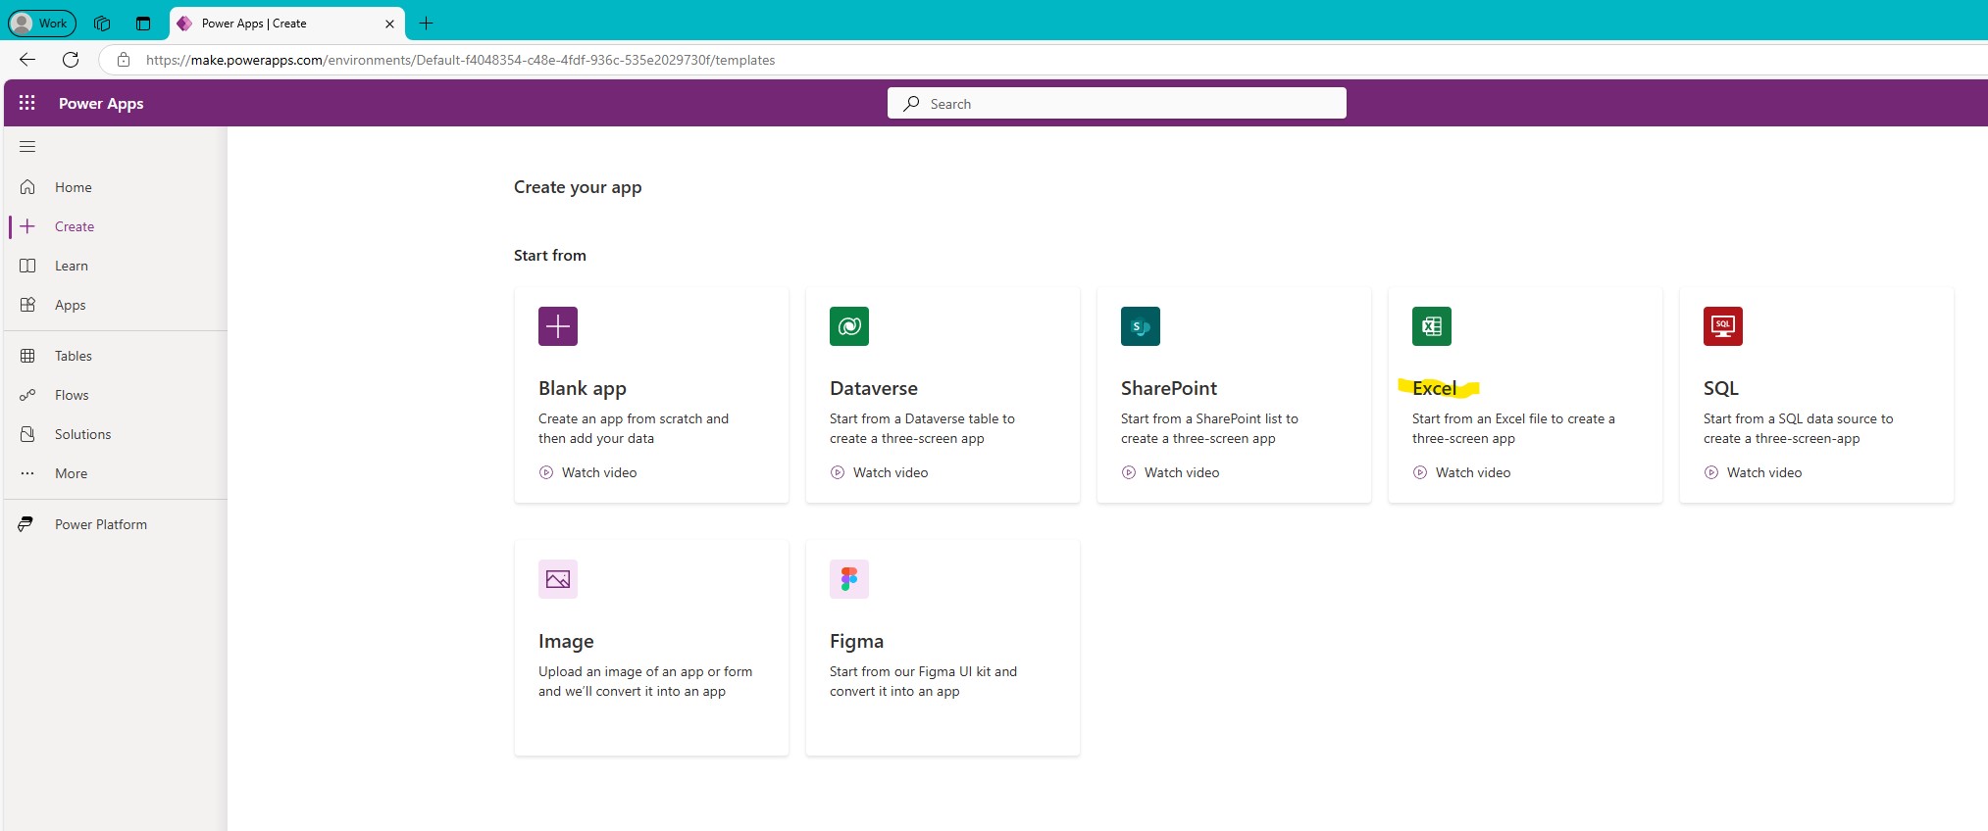Click the Flows icon in sidebar
Screen dimensions: 1988x831
click(27, 395)
